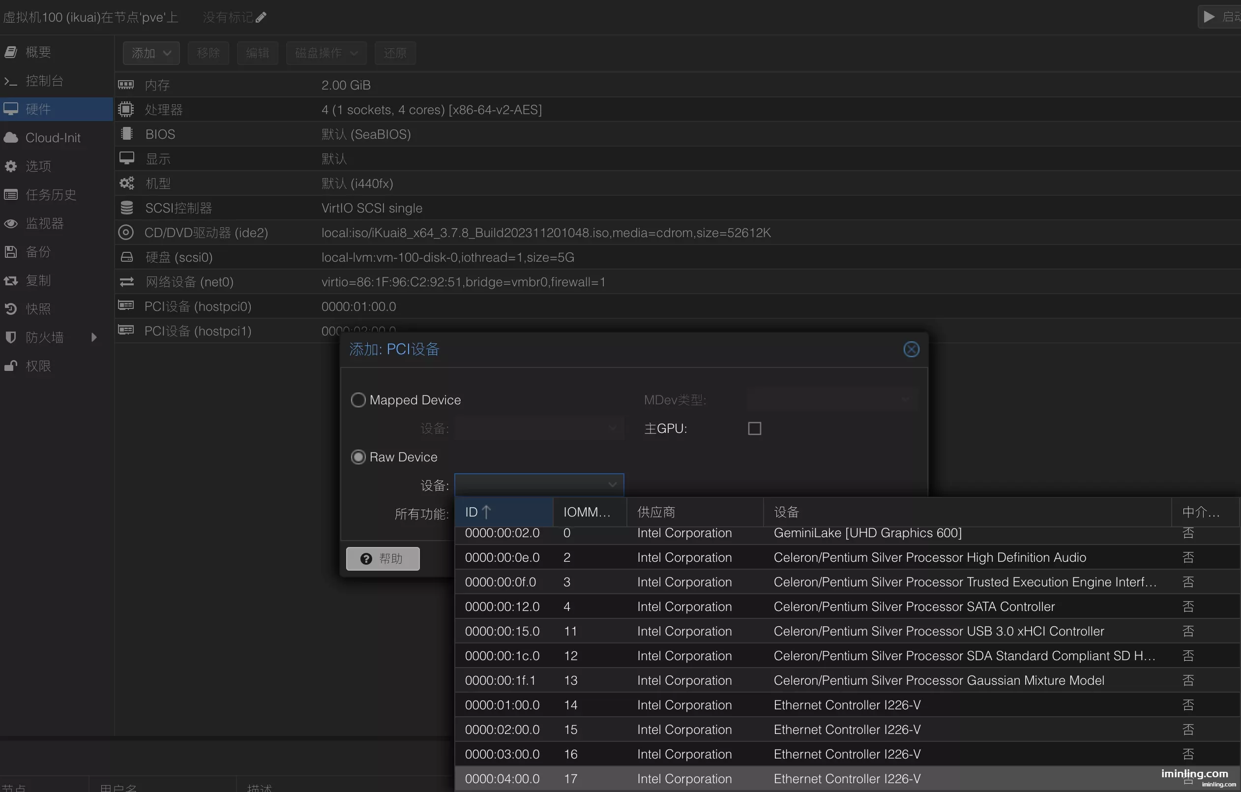The height and width of the screenshot is (792, 1241).
Task: Sort by the 设备 column header in device list
Action: pos(967,512)
